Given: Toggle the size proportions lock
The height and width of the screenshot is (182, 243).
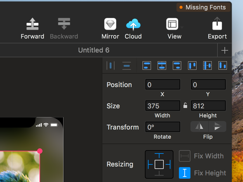Looking at the screenshot, I should point(185,105).
